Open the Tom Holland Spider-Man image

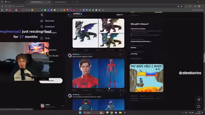point(86,73)
